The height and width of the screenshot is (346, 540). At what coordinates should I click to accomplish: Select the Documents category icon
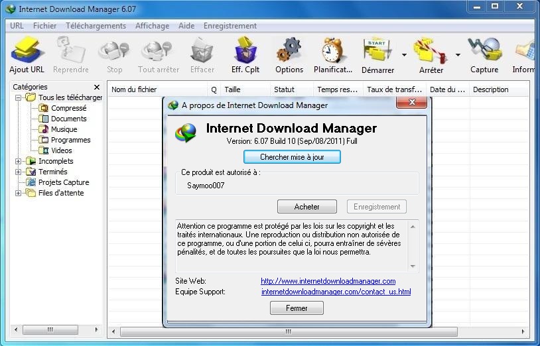click(x=44, y=119)
